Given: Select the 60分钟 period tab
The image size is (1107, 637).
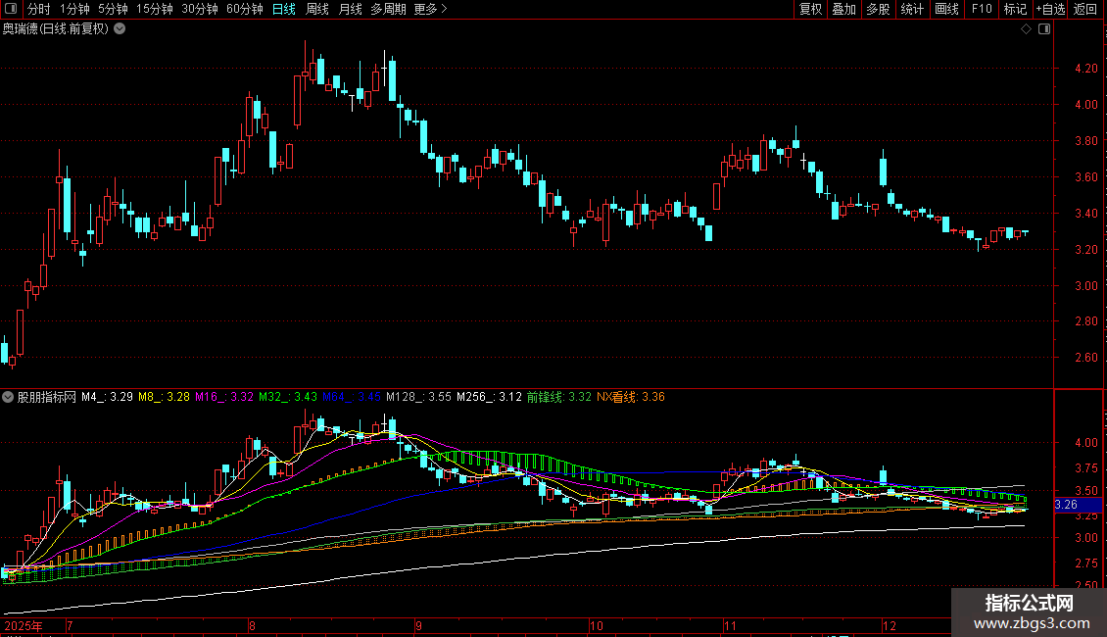Looking at the screenshot, I should (245, 9).
